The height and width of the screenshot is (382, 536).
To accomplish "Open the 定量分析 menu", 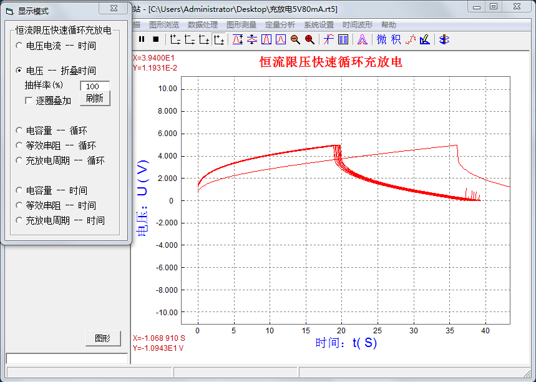I will (280, 25).
